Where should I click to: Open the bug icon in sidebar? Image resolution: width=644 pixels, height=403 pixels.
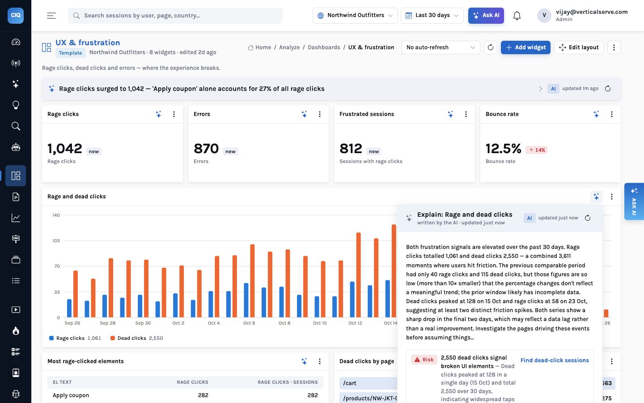[16, 394]
